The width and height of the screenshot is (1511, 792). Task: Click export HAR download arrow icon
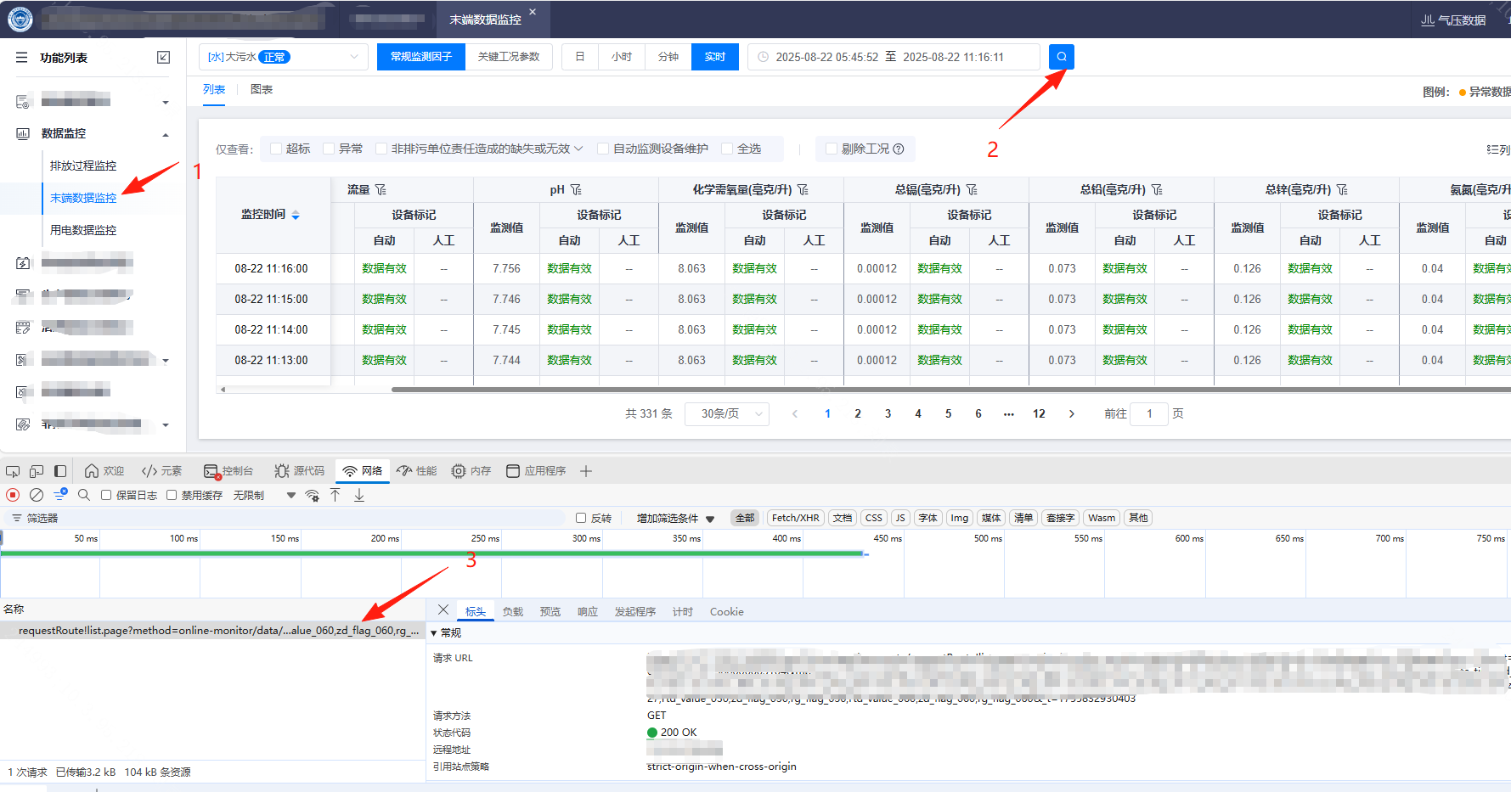(359, 495)
